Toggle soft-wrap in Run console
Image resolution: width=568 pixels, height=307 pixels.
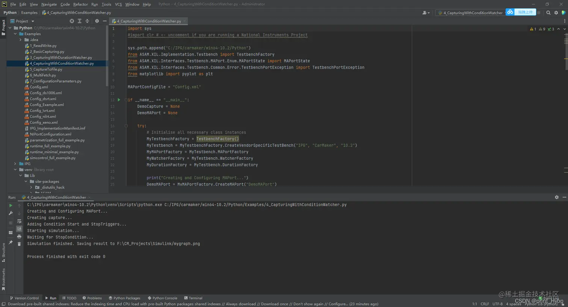tap(19, 221)
